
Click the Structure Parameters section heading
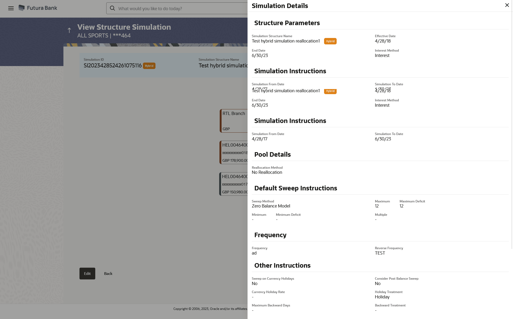tap(287, 23)
